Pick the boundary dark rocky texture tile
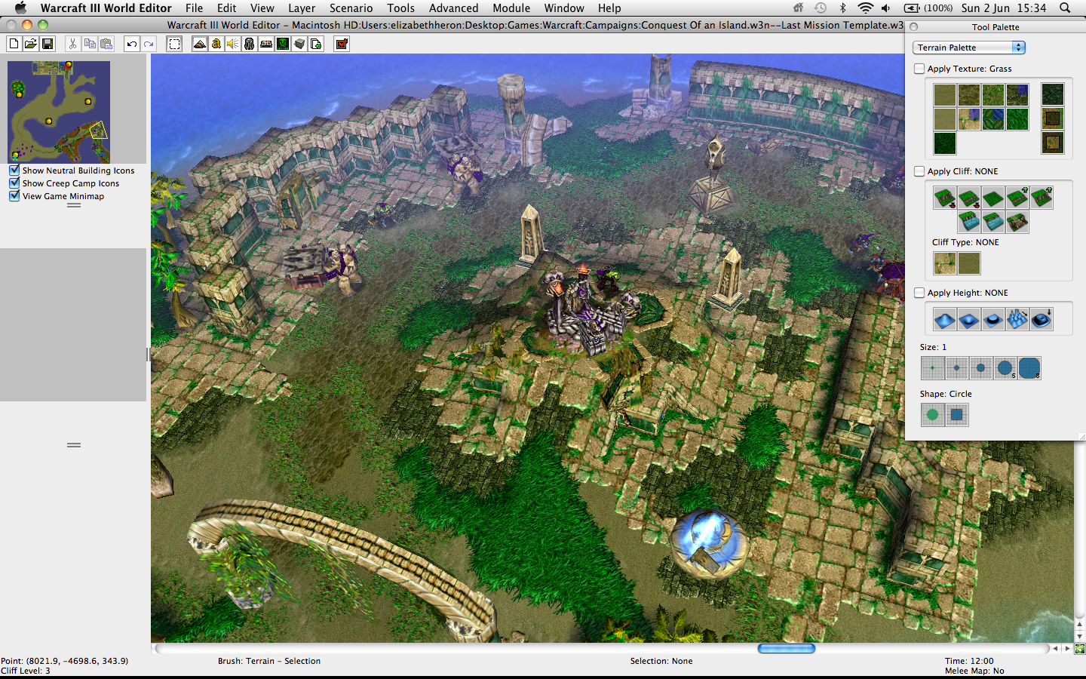The image size is (1086, 679). (x=1053, y=94)
